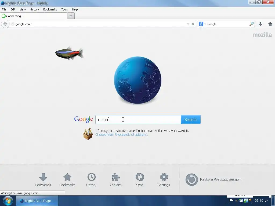
Task: Click the site identity icon before google.com
Action: (12, 24)
